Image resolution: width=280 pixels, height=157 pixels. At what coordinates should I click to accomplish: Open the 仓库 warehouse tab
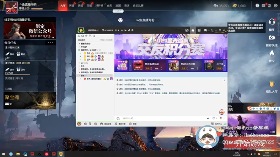pos(109,6)
